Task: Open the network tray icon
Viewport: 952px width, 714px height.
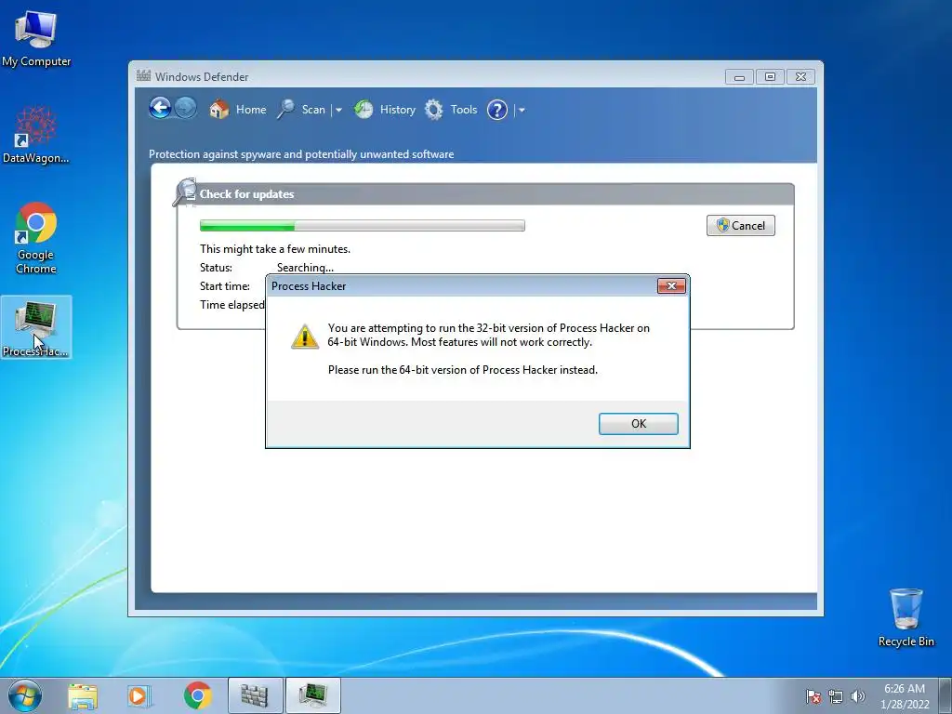Action: pyautogui.click(x=836, y=697)
